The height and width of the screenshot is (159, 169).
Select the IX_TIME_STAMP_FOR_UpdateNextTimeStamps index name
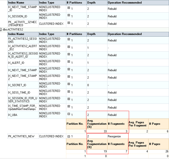click(x=23, y=107)
